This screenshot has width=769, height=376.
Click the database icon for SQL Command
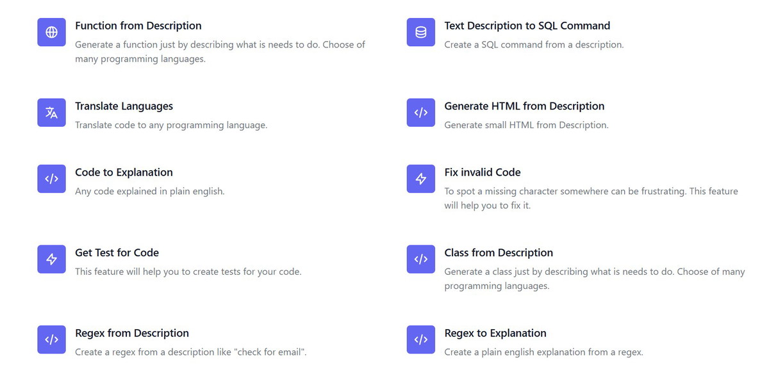point(420,32)
